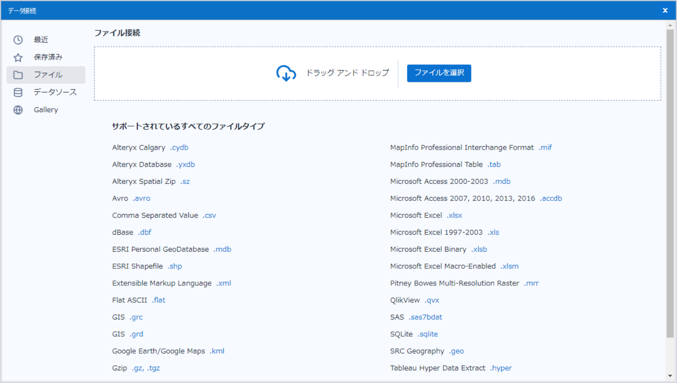The height and width of the screenshot is (383, 677).
Task: Click the clock icon next to 最近
Action: click(x=18, y=40)
